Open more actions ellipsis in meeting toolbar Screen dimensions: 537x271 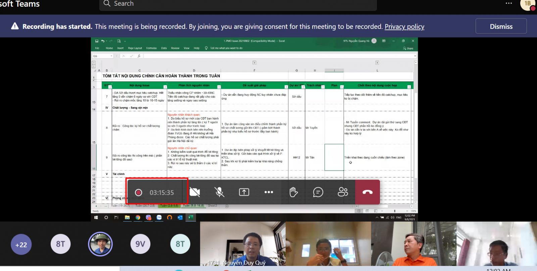coord(268,192)
